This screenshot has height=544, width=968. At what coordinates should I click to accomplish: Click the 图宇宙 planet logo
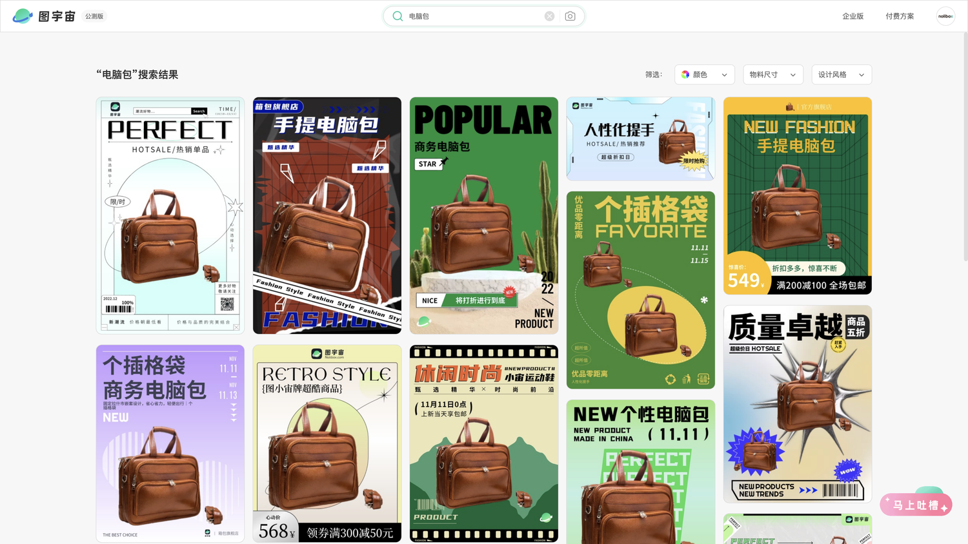pos(23,16)
